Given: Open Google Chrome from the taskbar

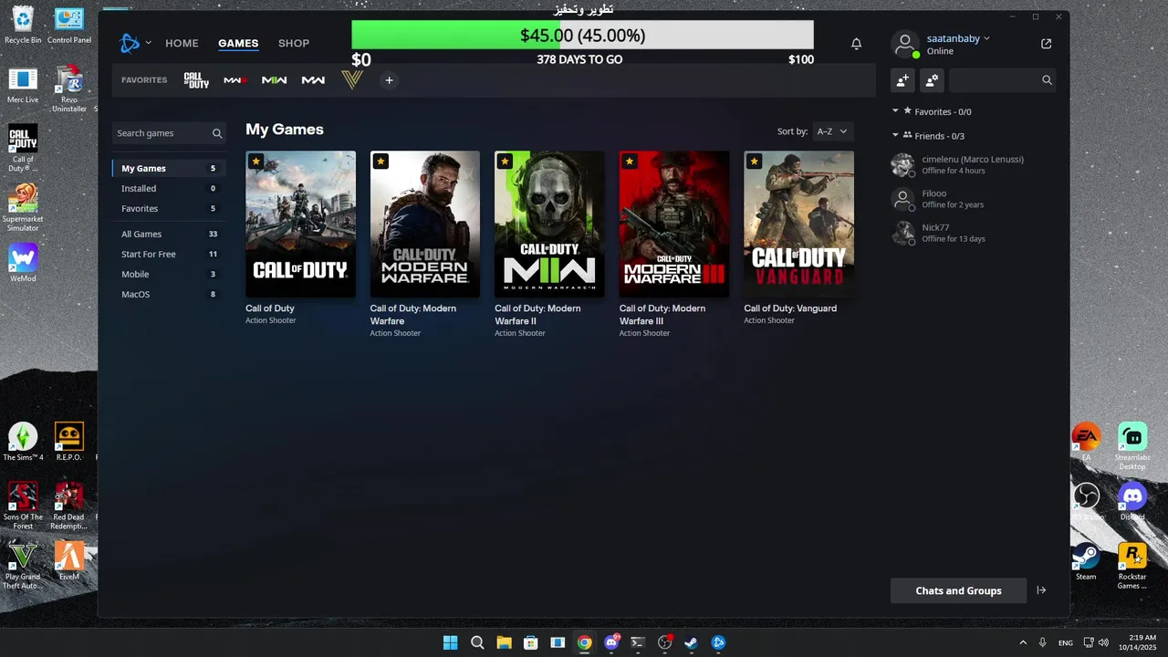Looking at the screenshot, I should pyautogui.click(x=584, y=642).
